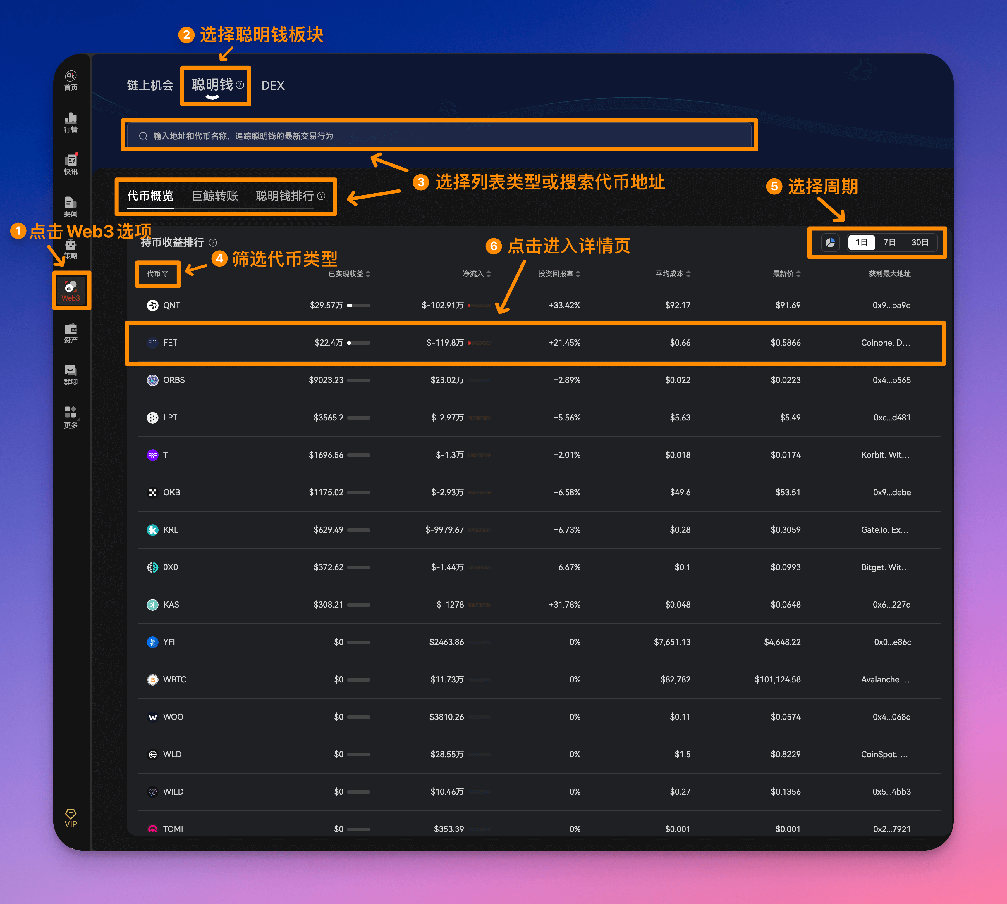Image resolution: width=1007 pixels, height=904 pixels.
Task: Focus the smart money search field
Action: click(439, 136)
